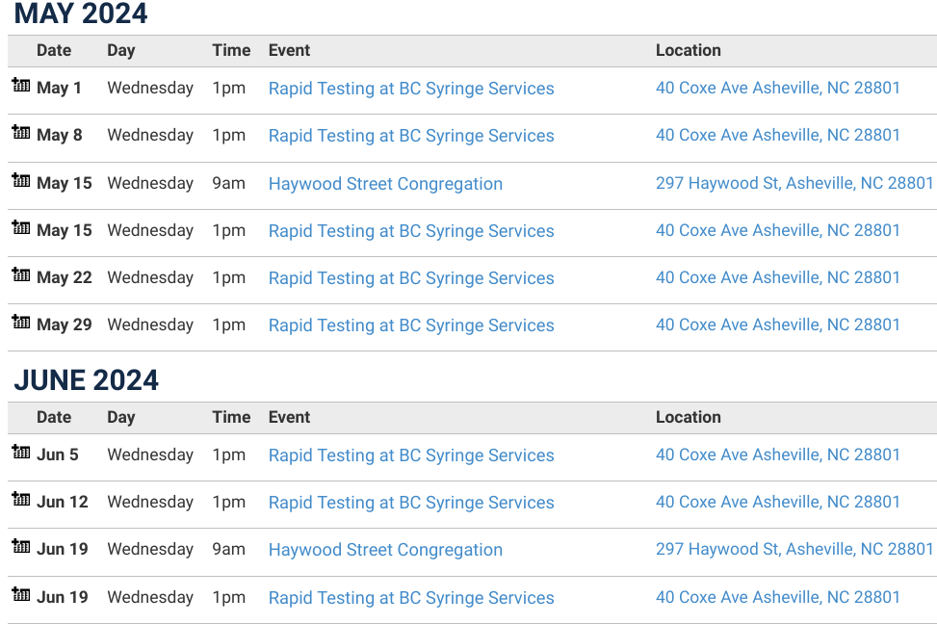Click the calendar icon beside May 22
937x624 pixels.
coord(21,274)
